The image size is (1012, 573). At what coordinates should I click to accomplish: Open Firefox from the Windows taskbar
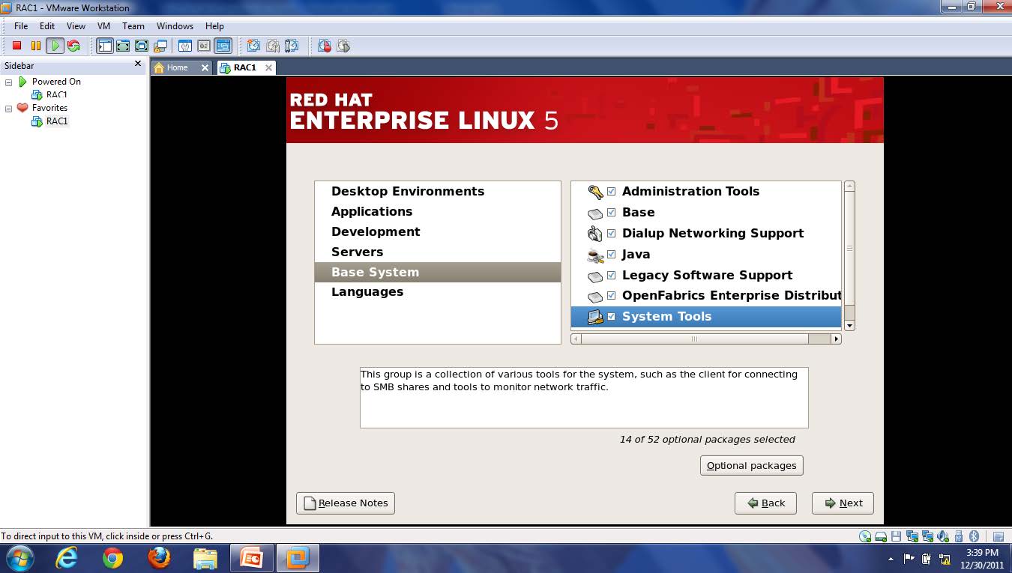pos(159,559)
